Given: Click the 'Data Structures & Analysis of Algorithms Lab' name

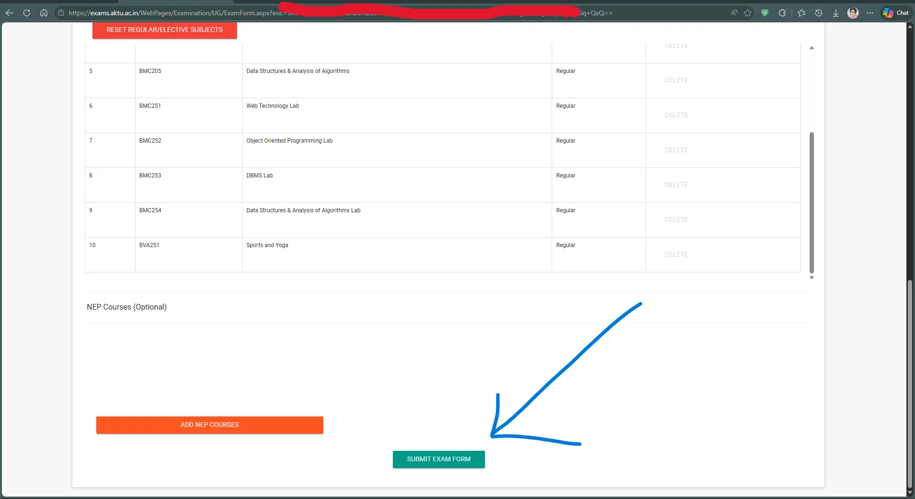Looking at the screenshot, I should click(x=303, y=210).
